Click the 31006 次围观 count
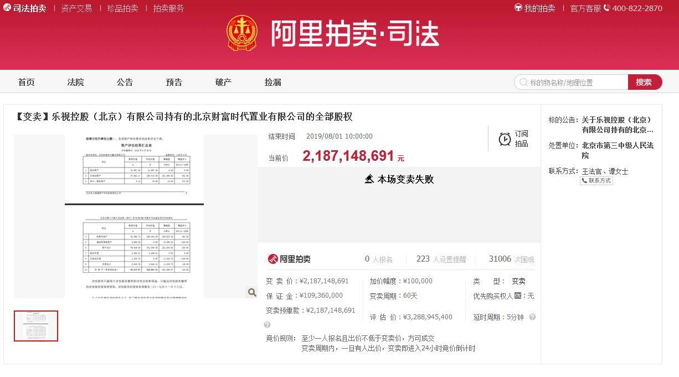Viewport: 679px width, 377px height. 511,259
